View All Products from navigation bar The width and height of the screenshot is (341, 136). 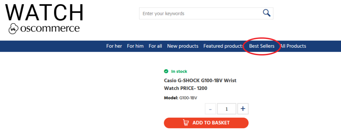[x=293, y=46]
